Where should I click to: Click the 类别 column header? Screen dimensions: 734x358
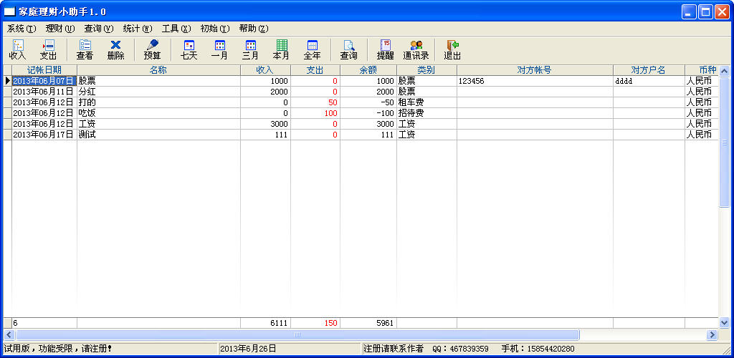pos(427,70)
